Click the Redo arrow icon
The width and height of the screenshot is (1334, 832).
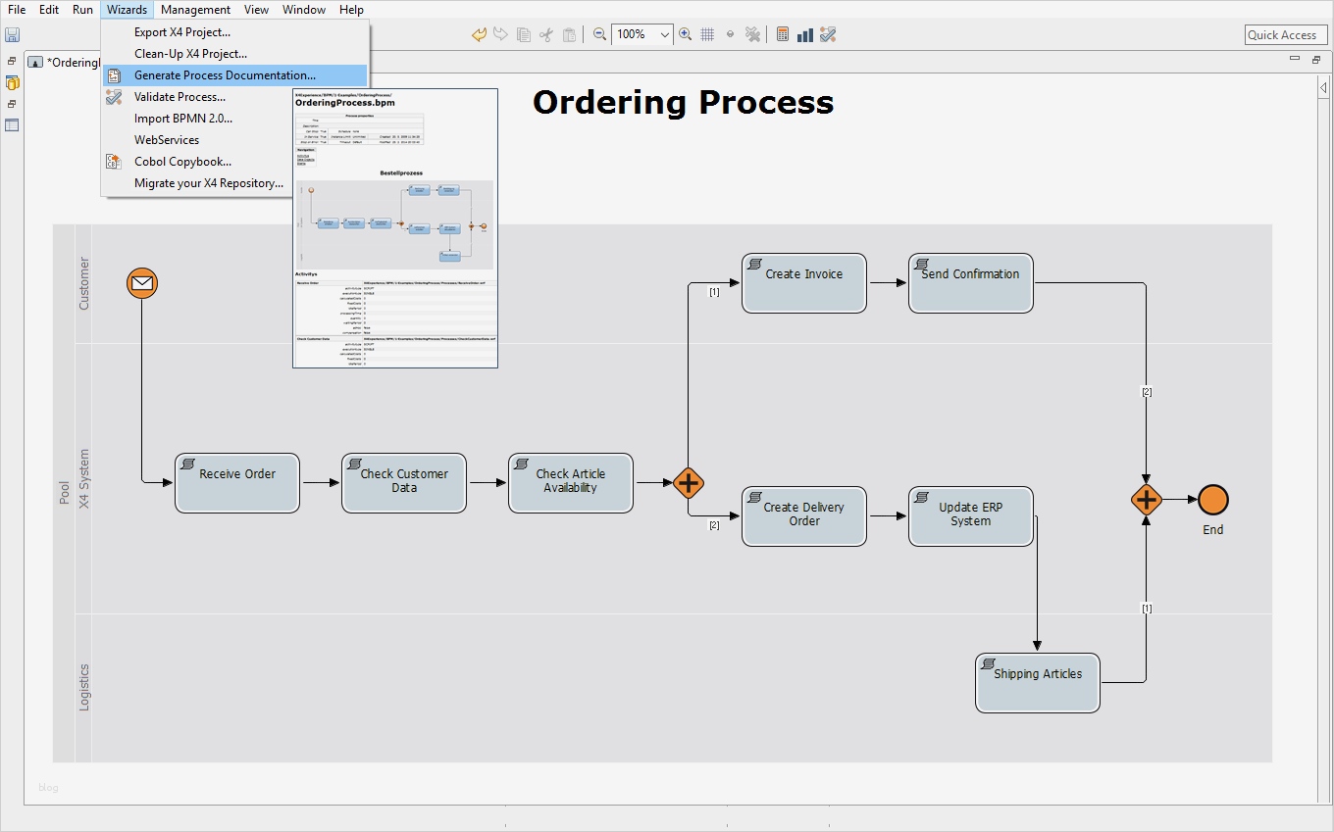pos(500,35)
